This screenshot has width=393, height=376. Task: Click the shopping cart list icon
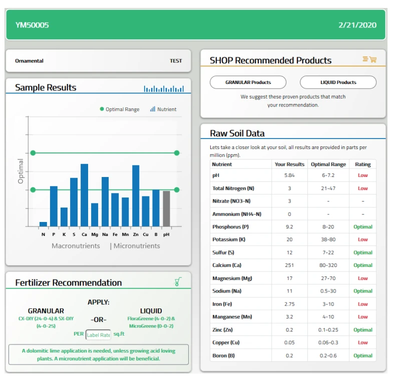369,59
